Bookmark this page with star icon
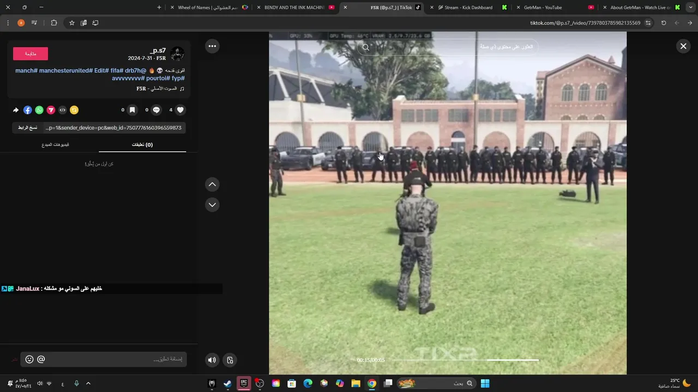Screen dimensions: 698x392 click(72, 23)
